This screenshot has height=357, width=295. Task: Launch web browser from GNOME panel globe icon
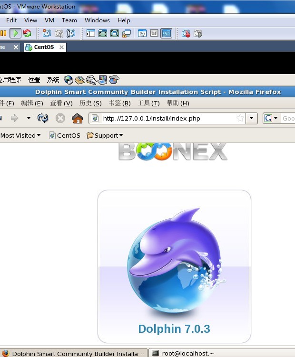68,80
